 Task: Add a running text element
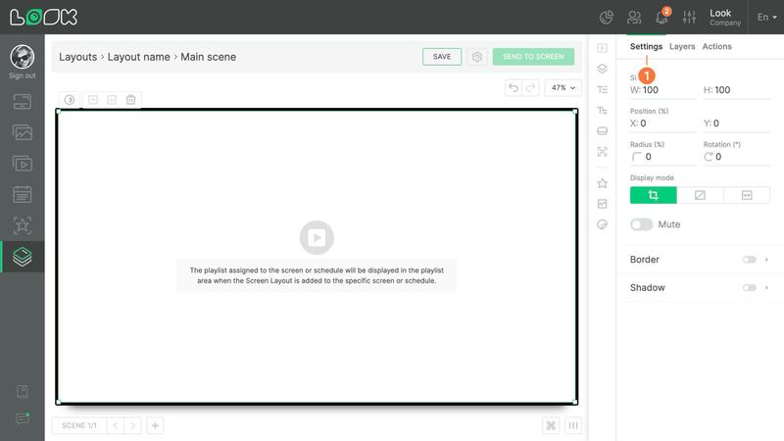pos(602,111)
